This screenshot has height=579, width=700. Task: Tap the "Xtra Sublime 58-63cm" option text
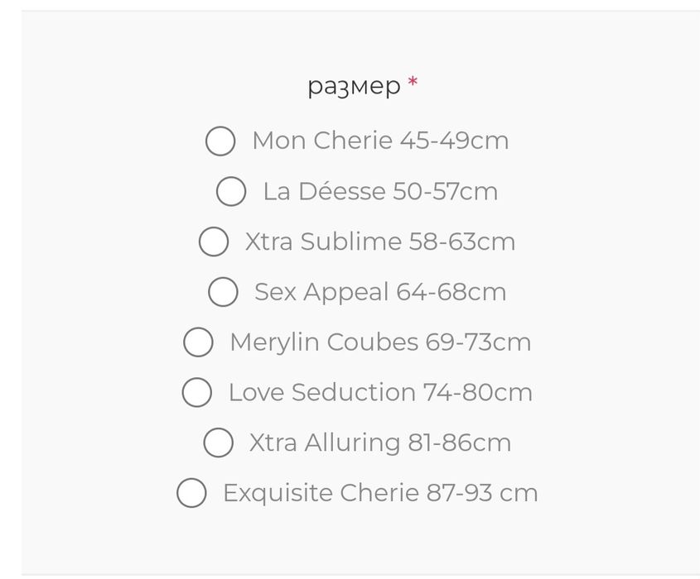pos(380,242)
